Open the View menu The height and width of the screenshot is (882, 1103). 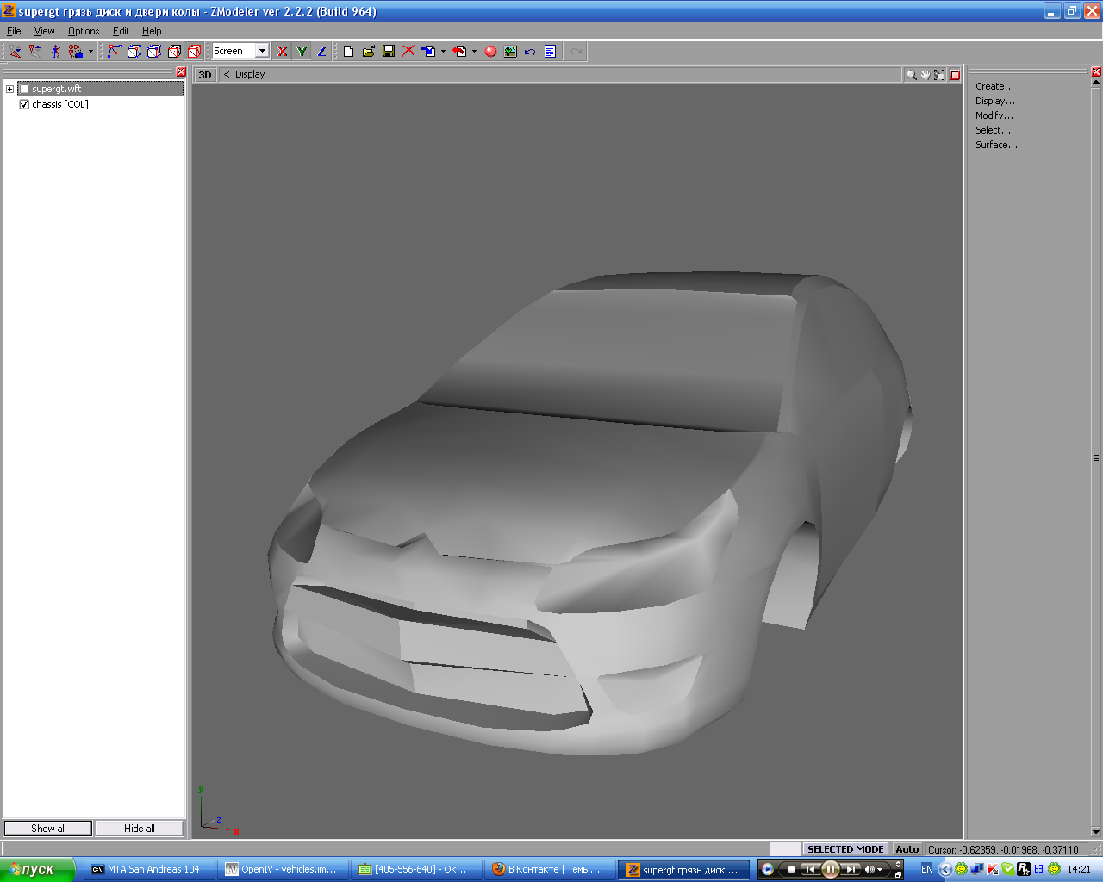pyautogui.click(x=44, y=31)
